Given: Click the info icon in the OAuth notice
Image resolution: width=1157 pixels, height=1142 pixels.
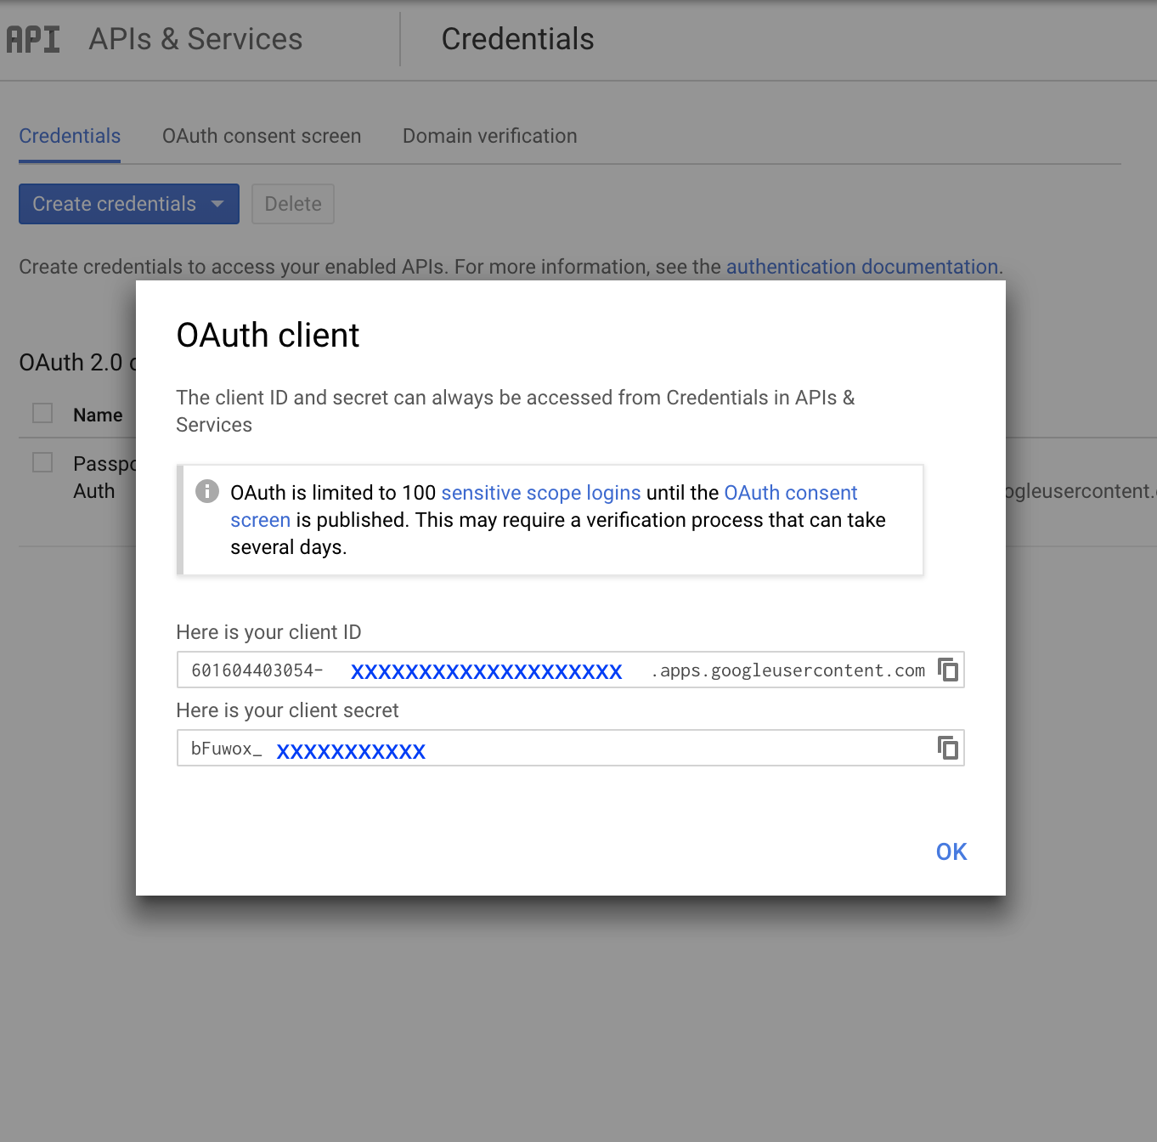Looking at the screenshot, I should click(207, 491).
